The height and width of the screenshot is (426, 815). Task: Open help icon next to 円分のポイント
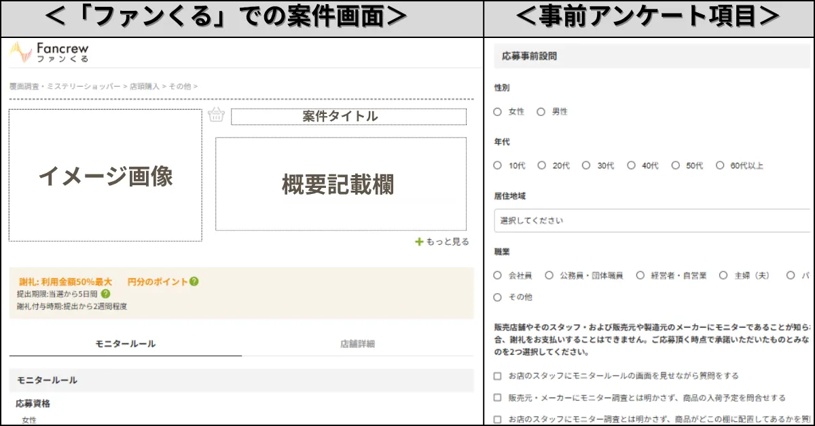195,282
